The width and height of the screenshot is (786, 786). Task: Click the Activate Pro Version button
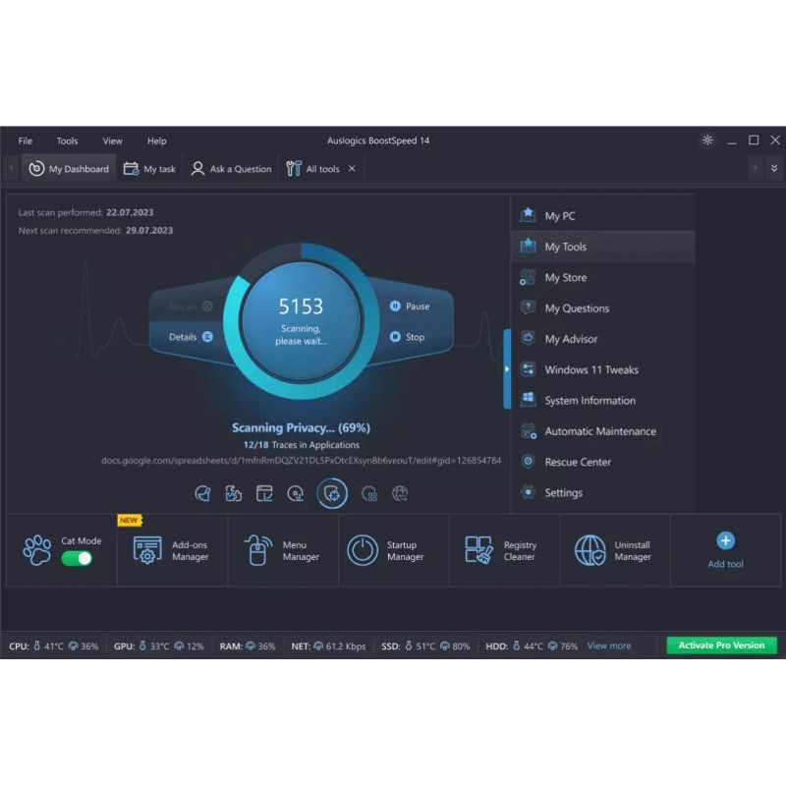[721, 646]
